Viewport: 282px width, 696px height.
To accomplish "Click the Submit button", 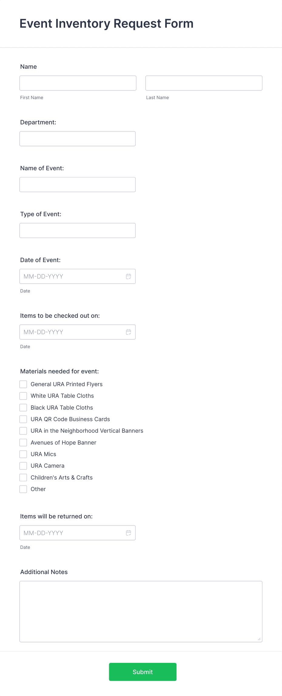I will click(143, 672).
